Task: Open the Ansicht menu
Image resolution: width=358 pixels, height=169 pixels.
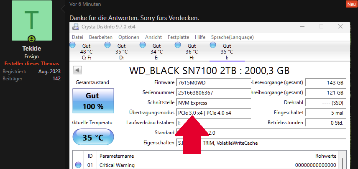Action: (153, 37)
